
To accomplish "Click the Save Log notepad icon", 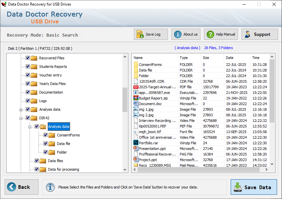I will [140, 34].
